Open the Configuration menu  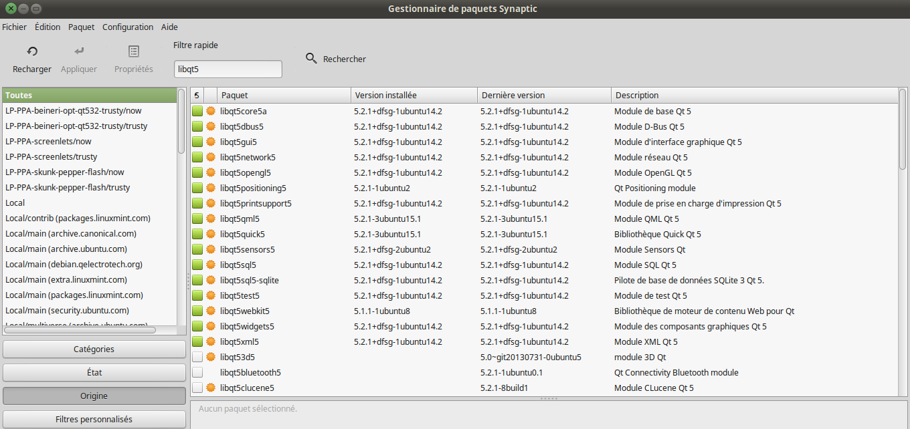[128, 27]
